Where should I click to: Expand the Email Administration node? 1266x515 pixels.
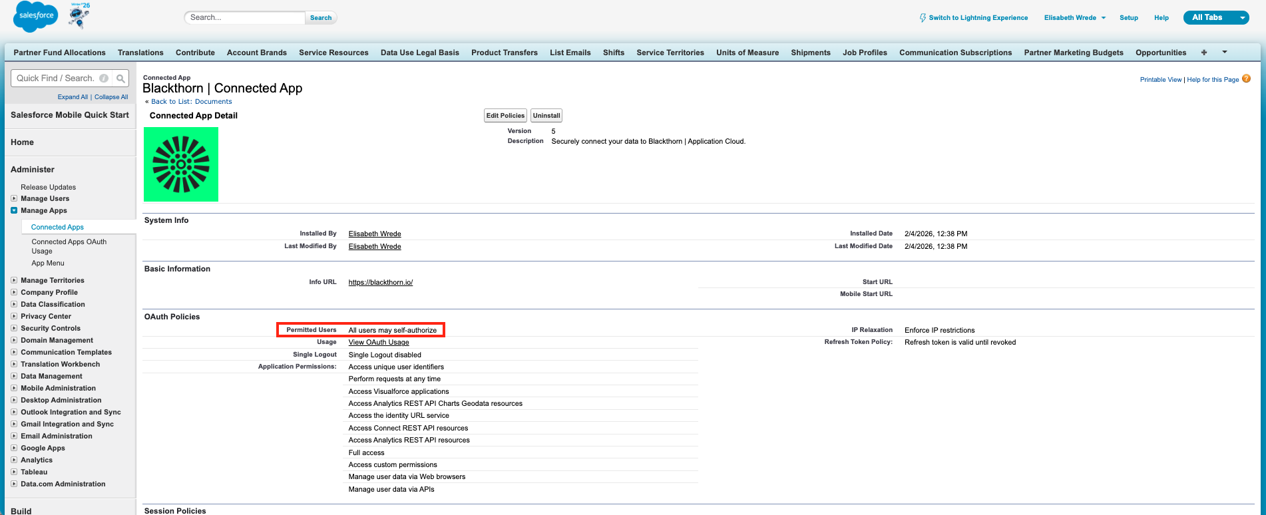(x=14, y=436)
